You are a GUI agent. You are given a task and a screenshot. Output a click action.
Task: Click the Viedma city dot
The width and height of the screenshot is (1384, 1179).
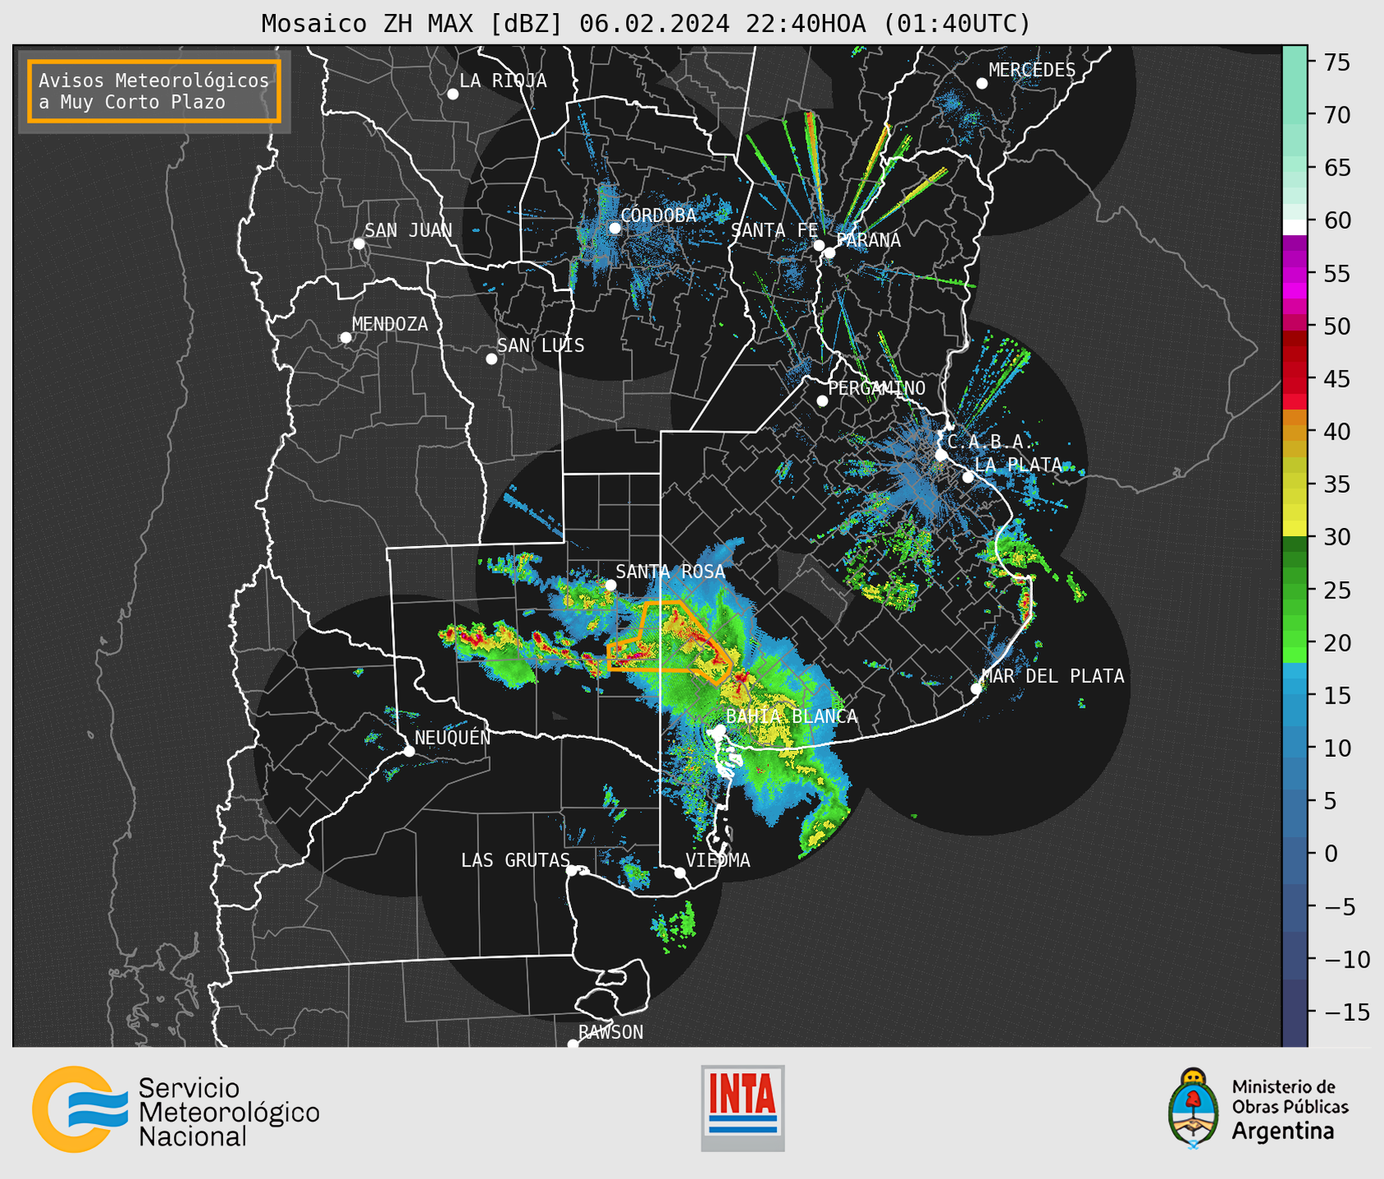pyautogui.click(x=680, y=872)
